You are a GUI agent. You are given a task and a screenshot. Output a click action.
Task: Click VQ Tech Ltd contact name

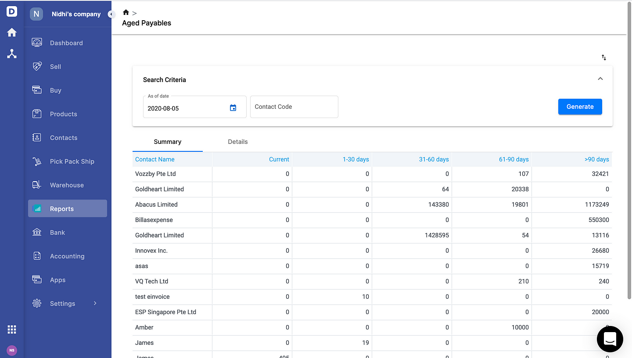pos(152,281)
